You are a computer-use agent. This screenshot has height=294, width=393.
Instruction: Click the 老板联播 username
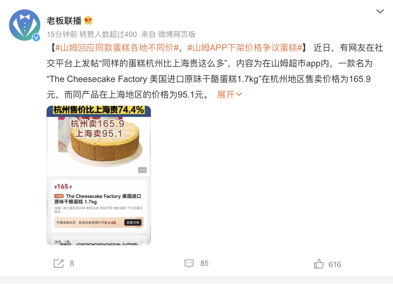click(x=64, y=21)
